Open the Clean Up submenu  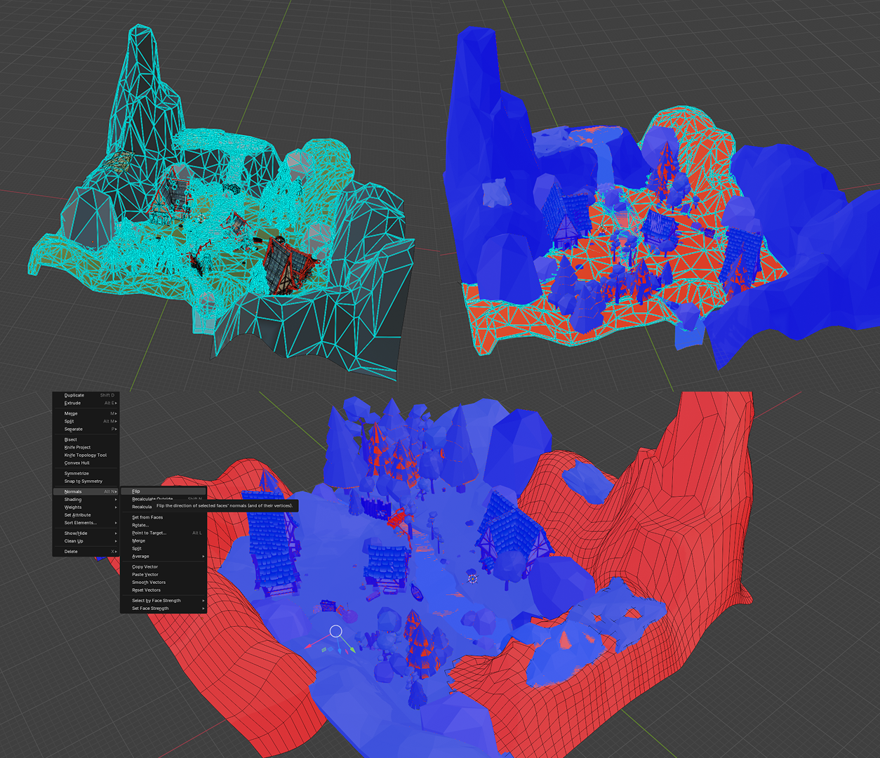point(73,540)
